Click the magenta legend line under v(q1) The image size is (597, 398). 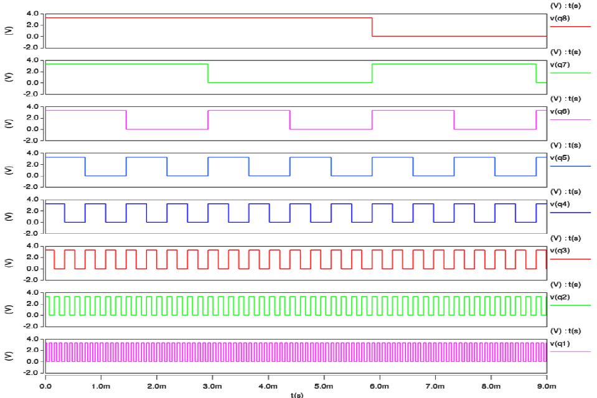570,351
